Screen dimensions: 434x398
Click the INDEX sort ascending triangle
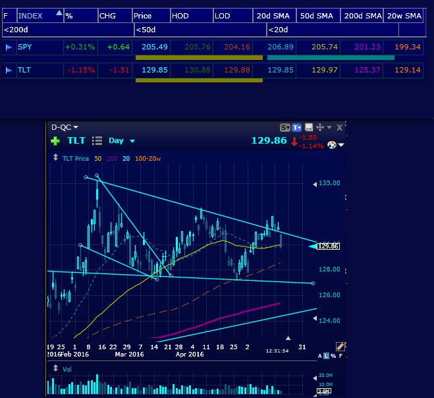(59, 13)
